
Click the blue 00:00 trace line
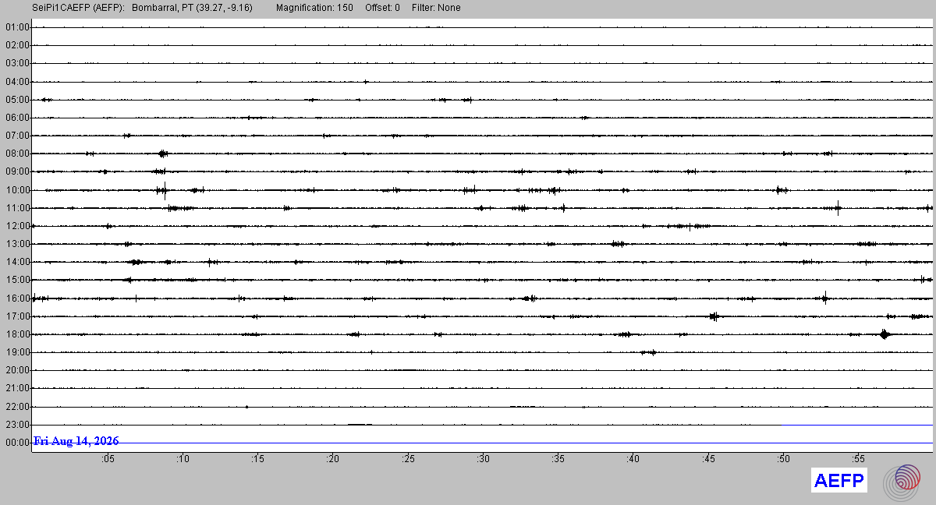(483, 443)
